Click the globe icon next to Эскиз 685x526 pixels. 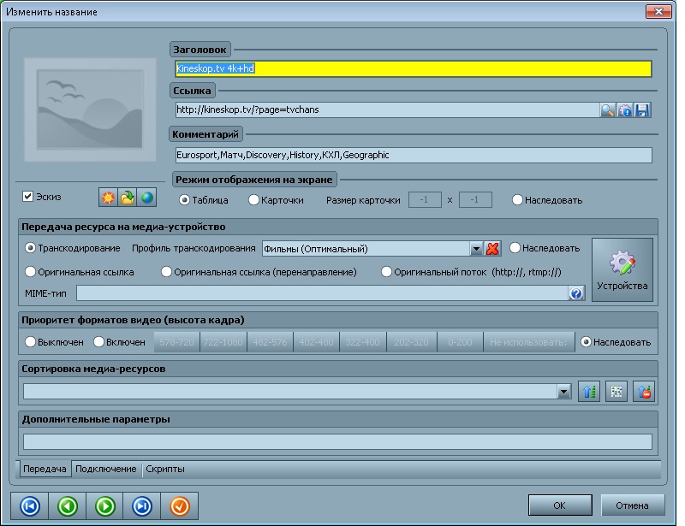coord(148,198)
